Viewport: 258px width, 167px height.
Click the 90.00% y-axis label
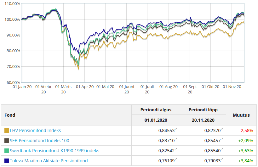(x=13, y=35)
